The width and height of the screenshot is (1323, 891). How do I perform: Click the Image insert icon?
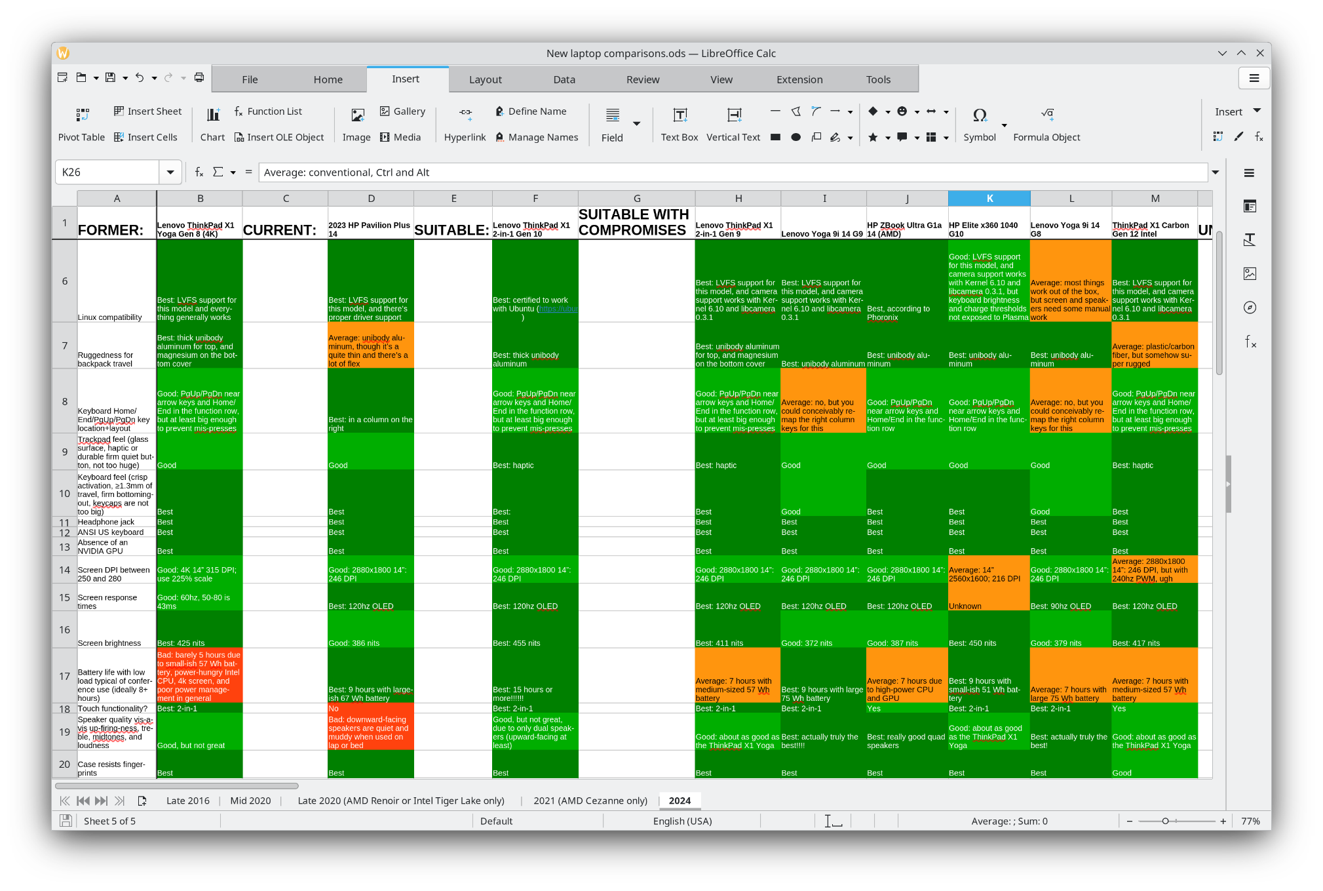[357, 115]
